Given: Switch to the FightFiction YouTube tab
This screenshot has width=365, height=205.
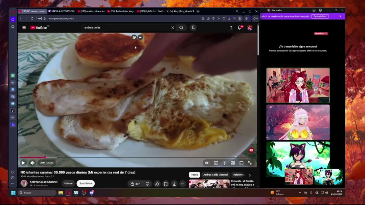Looking at the screenshot, I should (150, 11).
